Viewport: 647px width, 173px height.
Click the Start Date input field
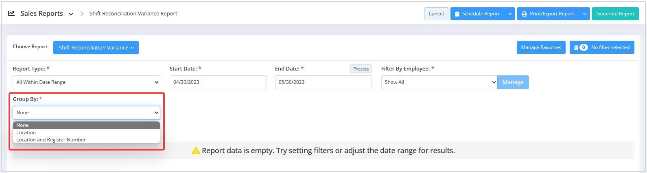point(218,82)
